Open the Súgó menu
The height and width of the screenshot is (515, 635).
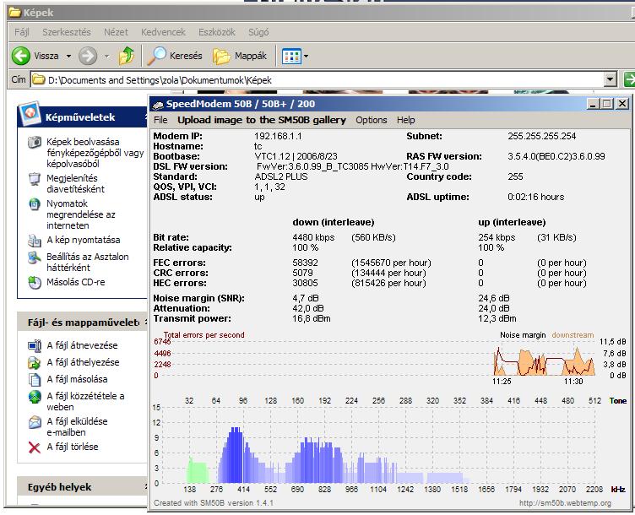click(258, 32)
